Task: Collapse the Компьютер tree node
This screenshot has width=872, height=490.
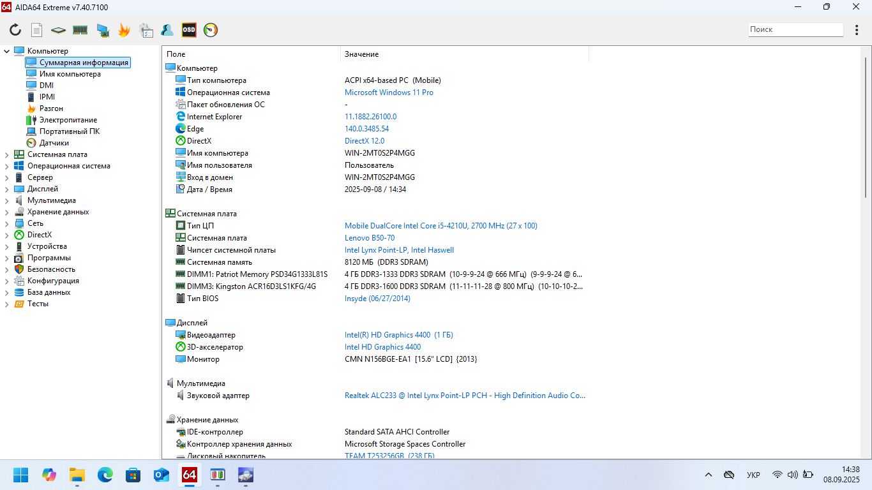Action: tap(7, 51)
